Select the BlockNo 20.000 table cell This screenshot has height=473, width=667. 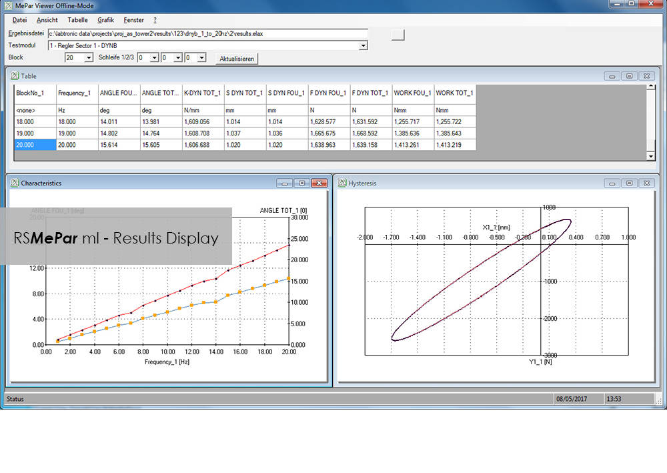click(x=35, y=145)
